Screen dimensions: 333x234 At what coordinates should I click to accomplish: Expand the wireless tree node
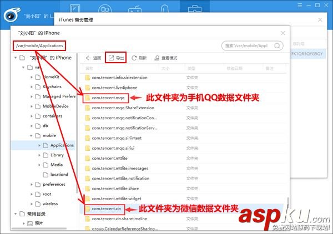click(32, 204)
